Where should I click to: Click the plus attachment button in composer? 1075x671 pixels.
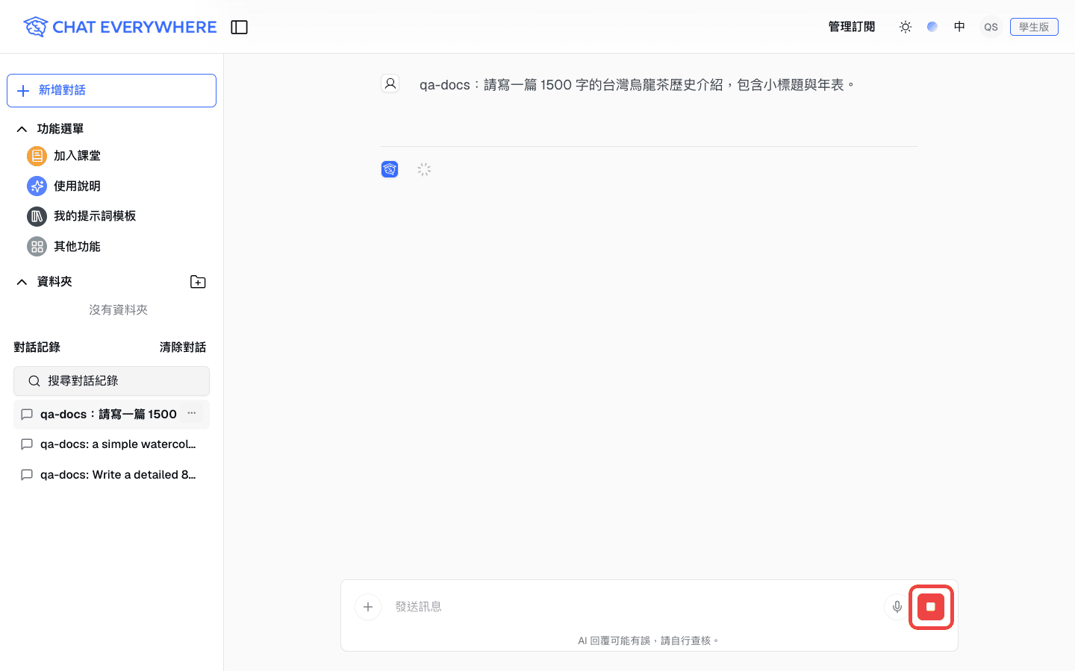pyautogui.click(x=368, y=607)
